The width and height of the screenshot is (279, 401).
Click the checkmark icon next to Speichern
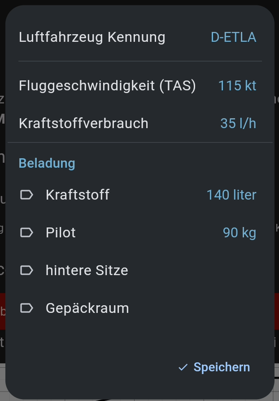tap(183, 367)
